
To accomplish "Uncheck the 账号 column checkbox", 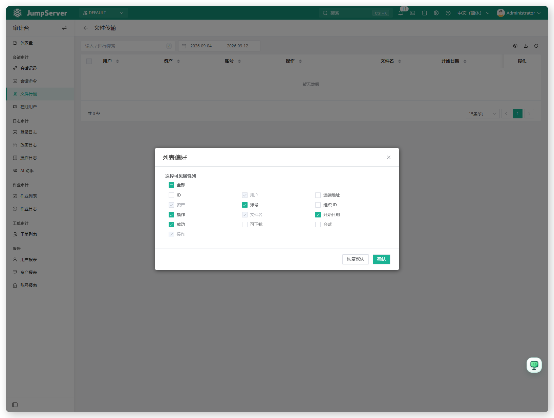I will 245,205.
